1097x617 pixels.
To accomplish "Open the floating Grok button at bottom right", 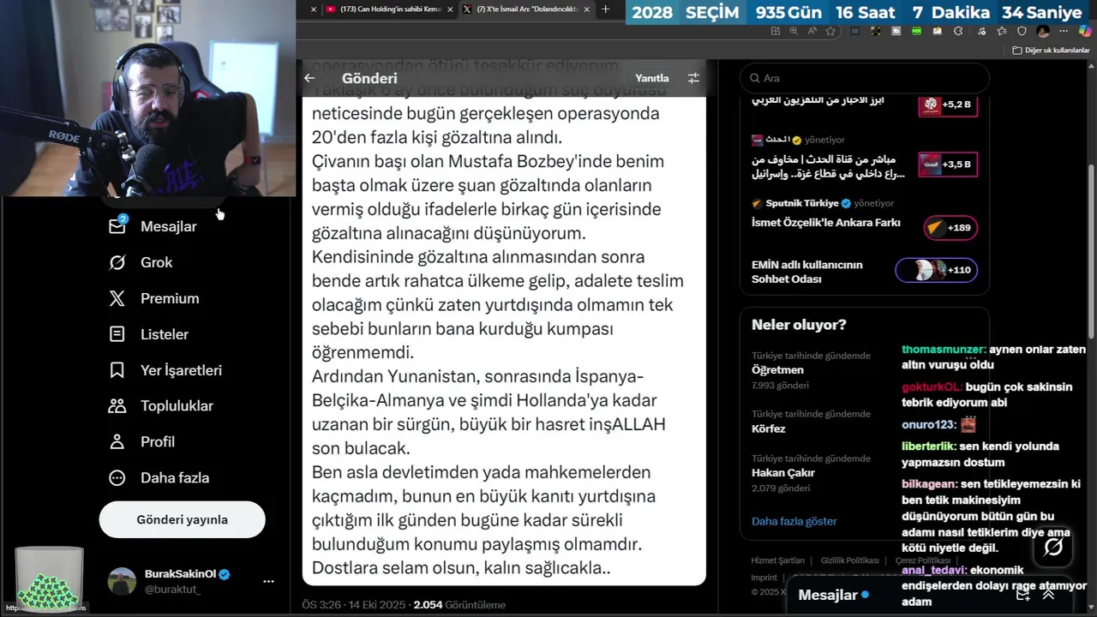I will [x=1053, y=548].
